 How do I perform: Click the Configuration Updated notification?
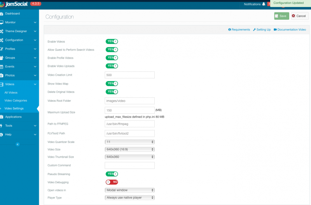tap(290, 3)
